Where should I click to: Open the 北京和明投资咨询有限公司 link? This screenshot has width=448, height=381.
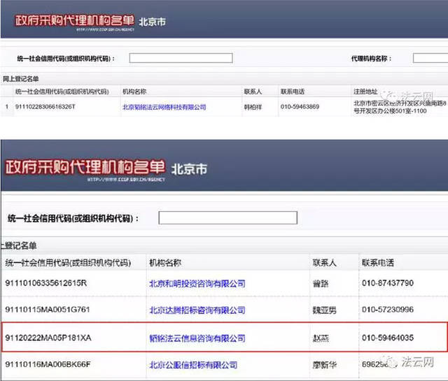(x=197, y=283)
